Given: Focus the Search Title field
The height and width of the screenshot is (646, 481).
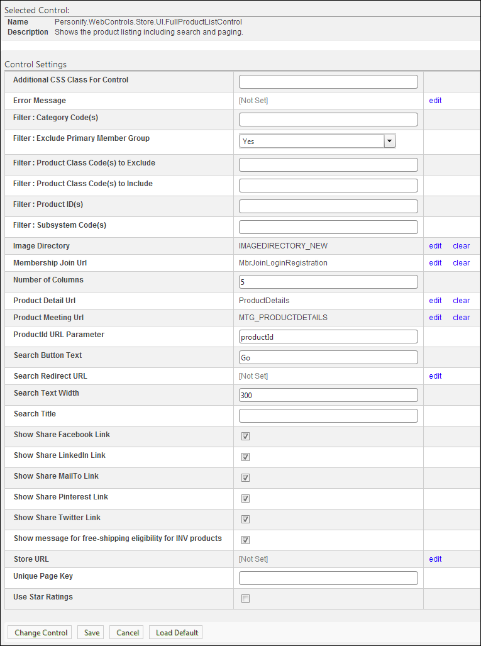Looking at the screenshot, I should (328, 416).
